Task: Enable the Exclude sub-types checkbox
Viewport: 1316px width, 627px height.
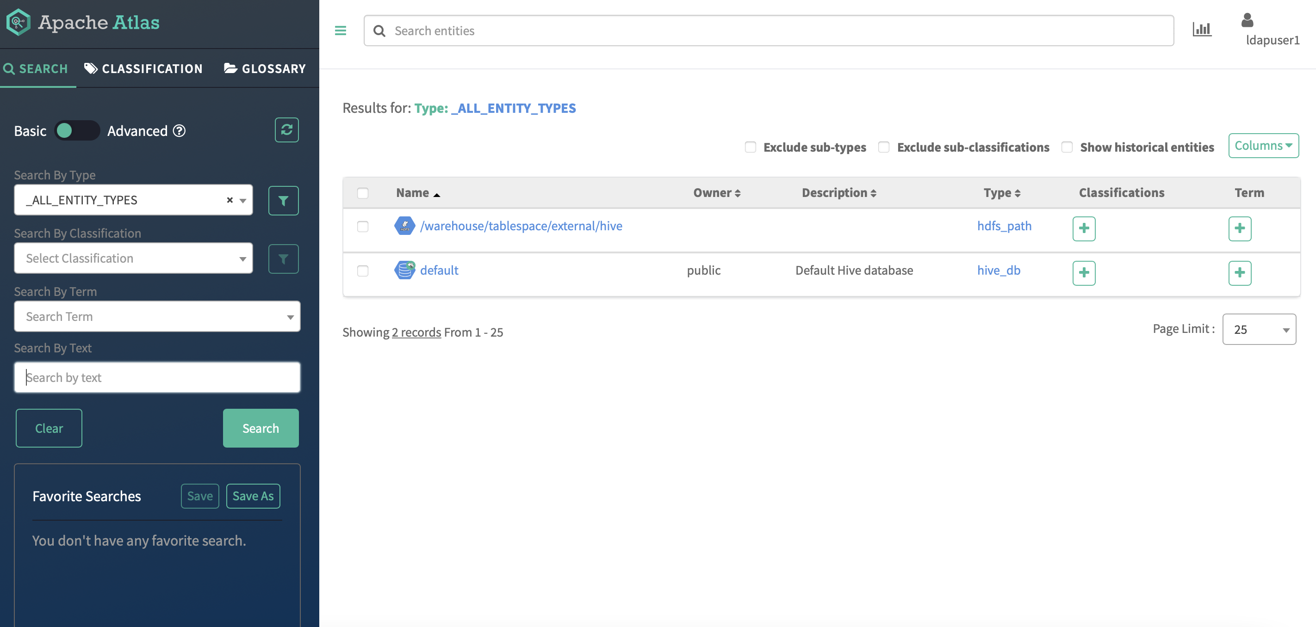Action: [x=750, y=147]
